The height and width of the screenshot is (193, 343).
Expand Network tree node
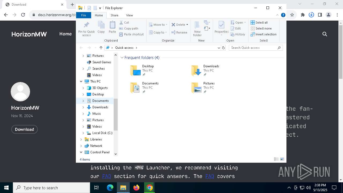click(81, 146)
